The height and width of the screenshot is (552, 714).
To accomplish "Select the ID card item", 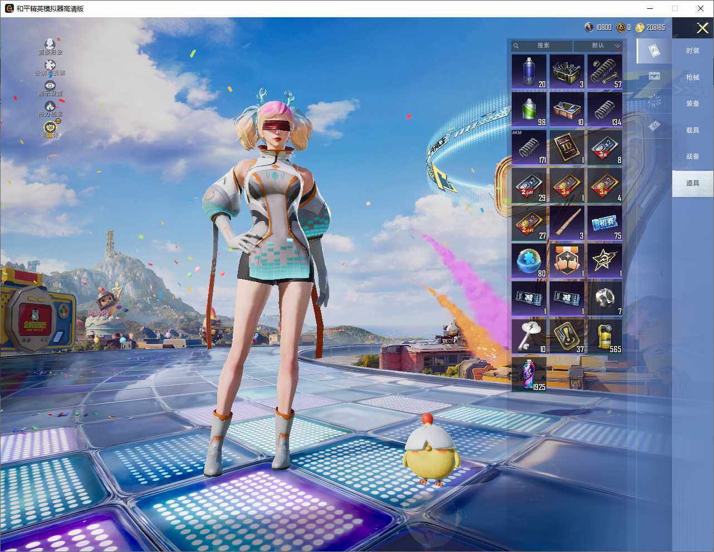I will click(x=567, y=147).
